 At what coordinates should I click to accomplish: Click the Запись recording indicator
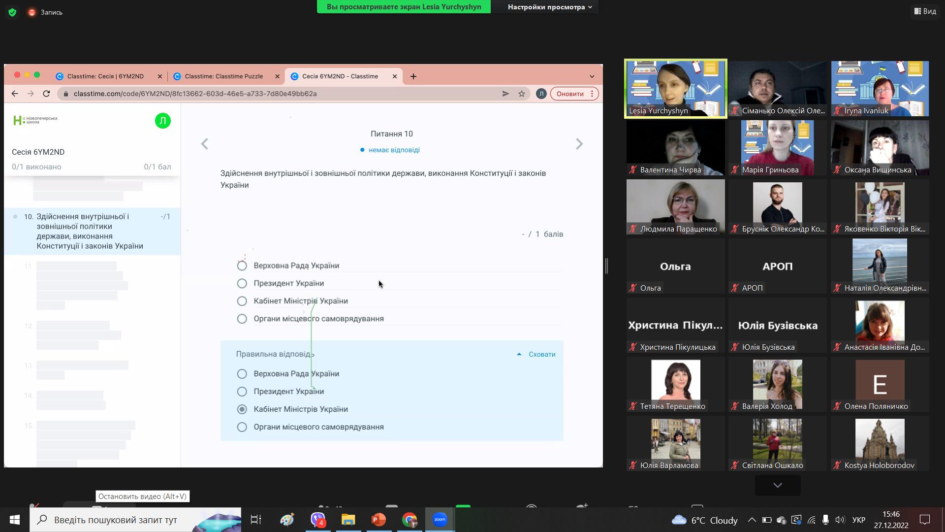pyautogui.click(x=45, y=12)
